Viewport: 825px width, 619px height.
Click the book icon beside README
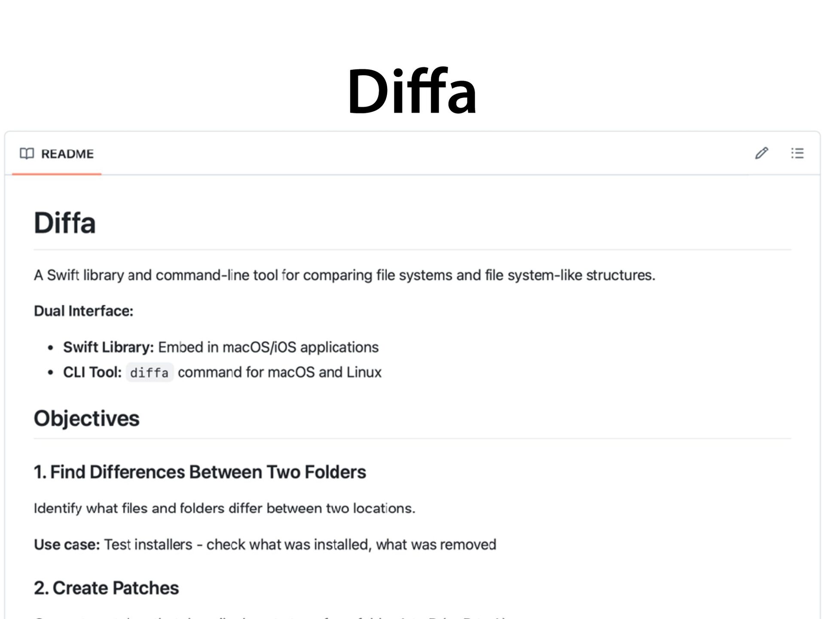(x=27, y=153)
